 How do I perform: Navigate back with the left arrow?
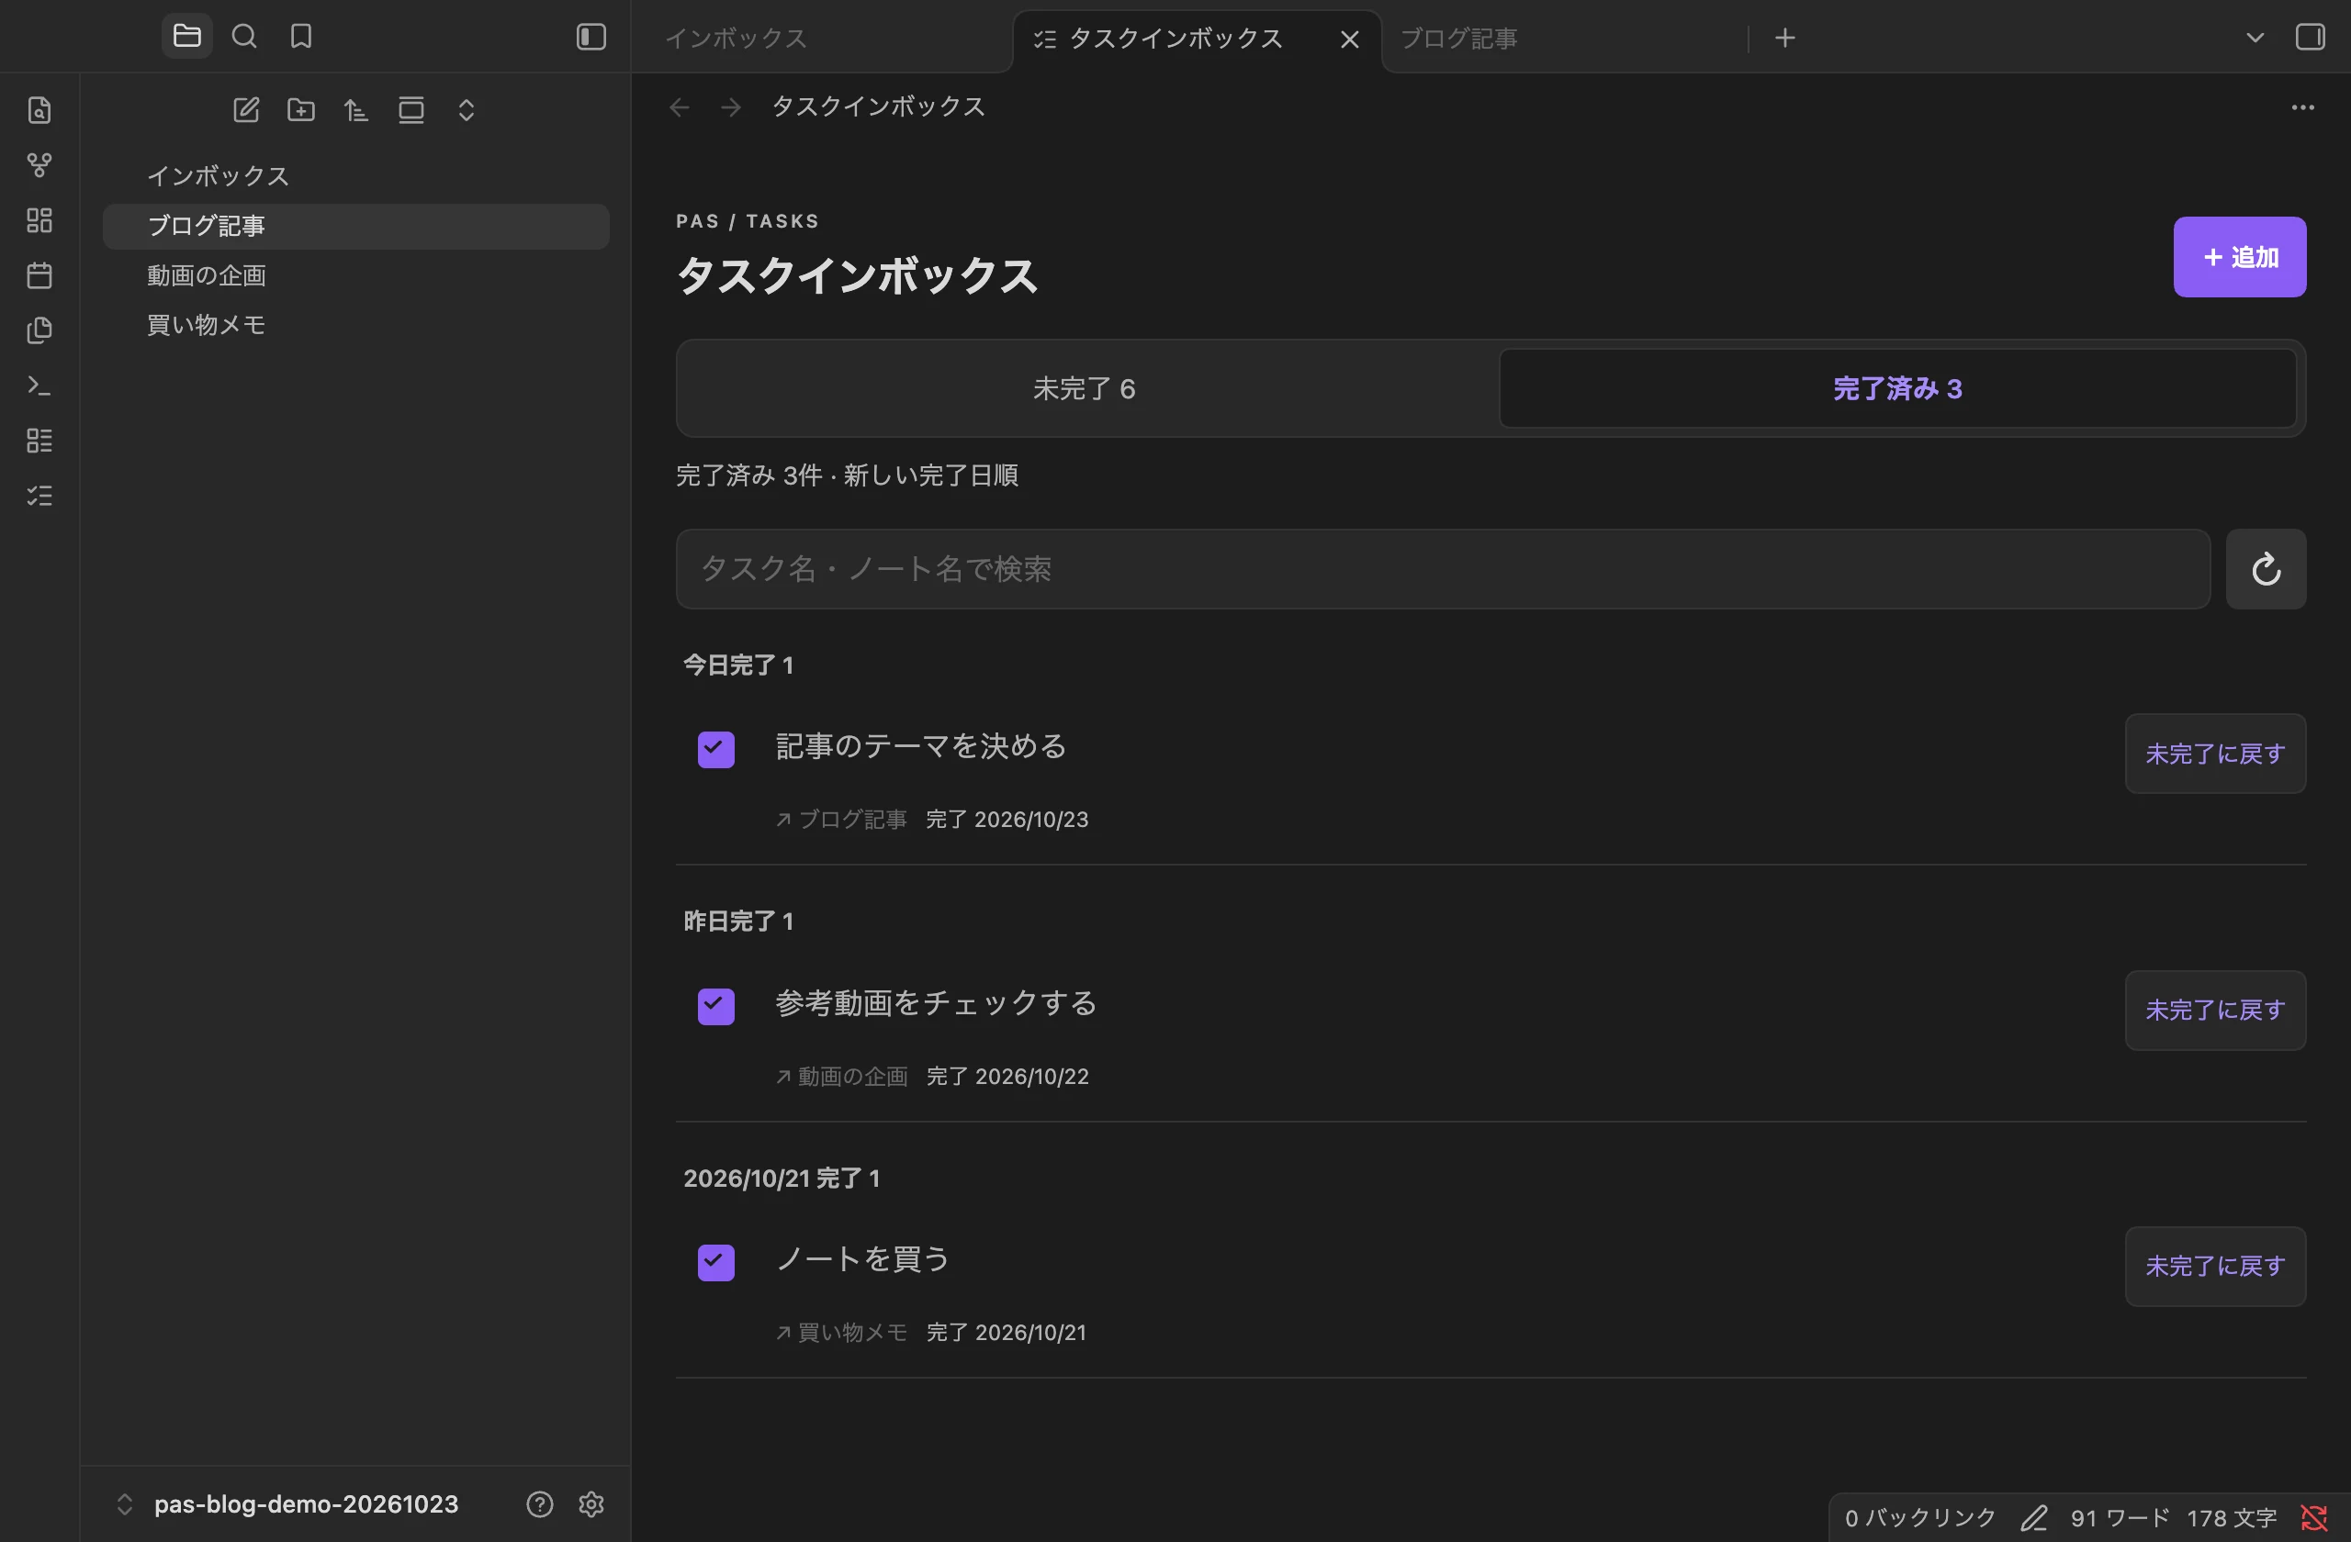680,107
